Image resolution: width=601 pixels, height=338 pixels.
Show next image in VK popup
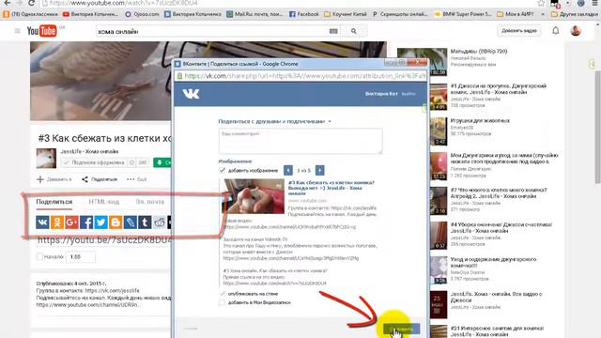coord(319,170)
